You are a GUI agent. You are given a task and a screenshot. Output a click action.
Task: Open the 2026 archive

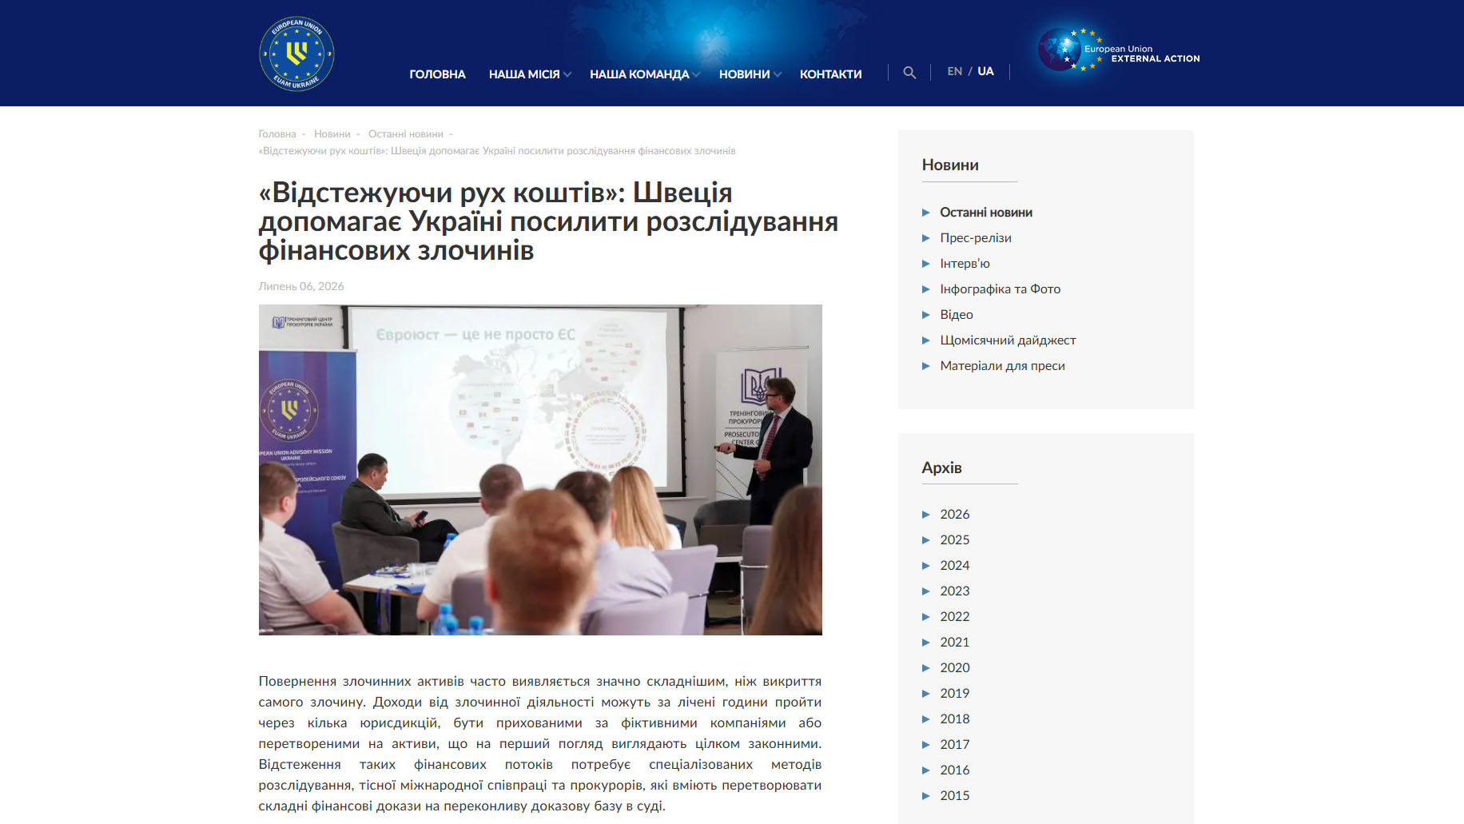(x=955, y=515)
